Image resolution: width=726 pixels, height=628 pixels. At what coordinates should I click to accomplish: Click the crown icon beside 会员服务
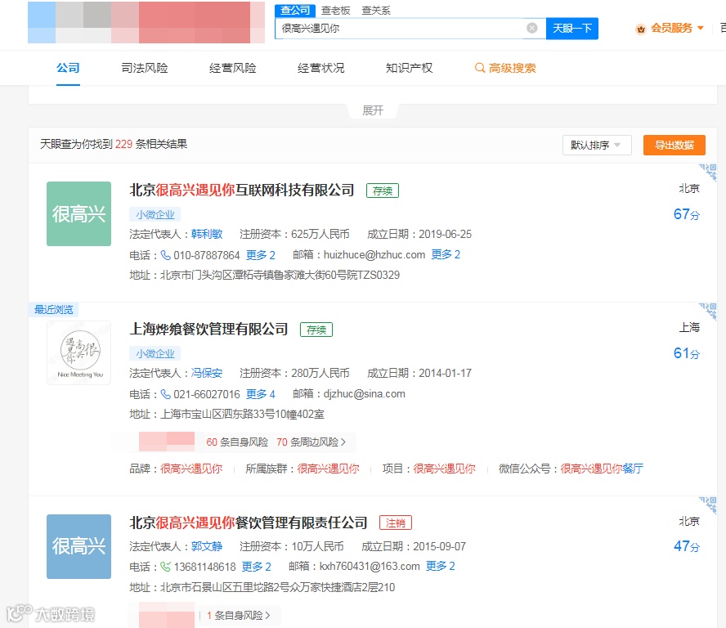point(641,29)
